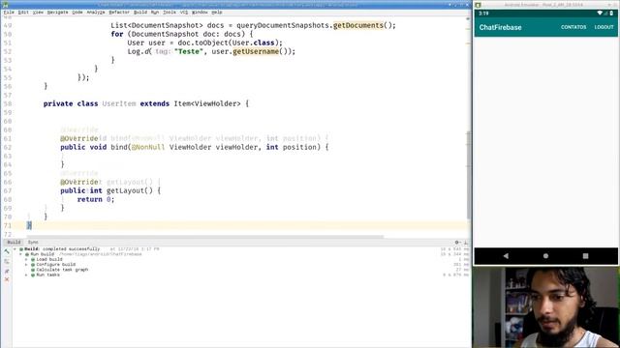Click the UserItem class name in the code
This screenshot has height=348, width=620.
coord(119,103)
